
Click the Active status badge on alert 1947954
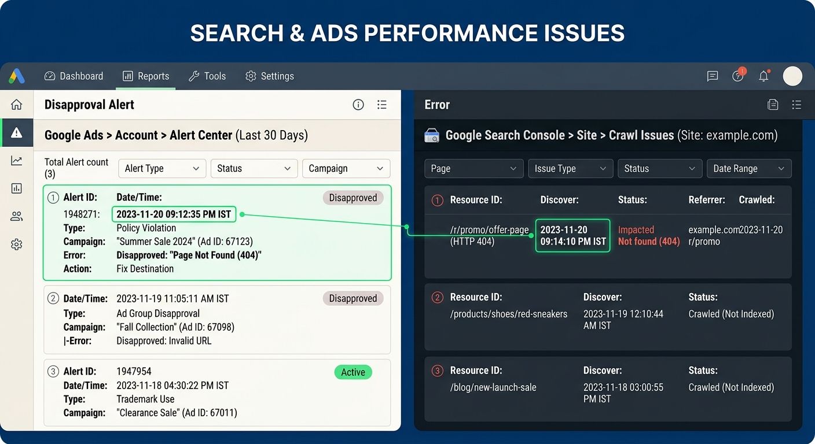(353, 372)
